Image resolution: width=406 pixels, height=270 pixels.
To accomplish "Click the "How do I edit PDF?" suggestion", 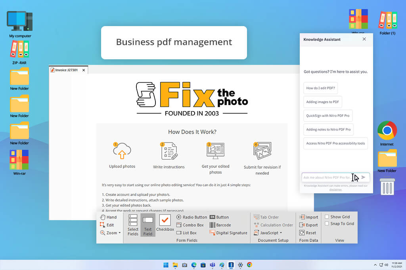I will pos(320,88).
